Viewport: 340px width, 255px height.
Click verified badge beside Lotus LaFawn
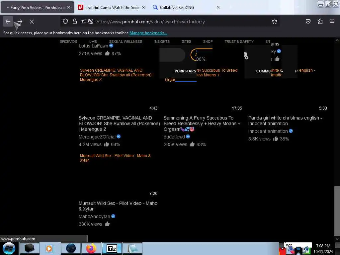coord(111,45)
